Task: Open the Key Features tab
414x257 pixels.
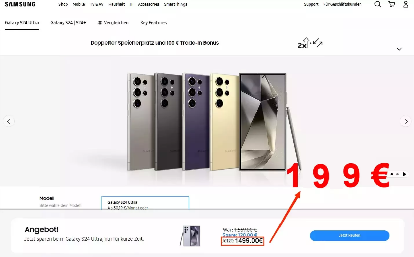Action: [x=153, y=23]
